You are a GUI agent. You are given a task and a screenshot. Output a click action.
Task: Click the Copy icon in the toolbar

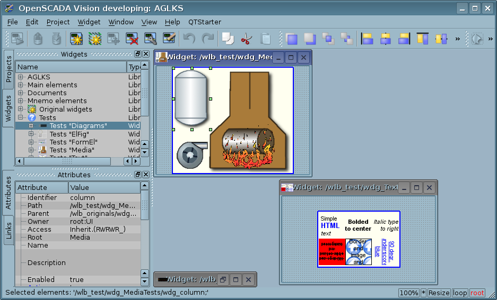(x=228, y=39)
